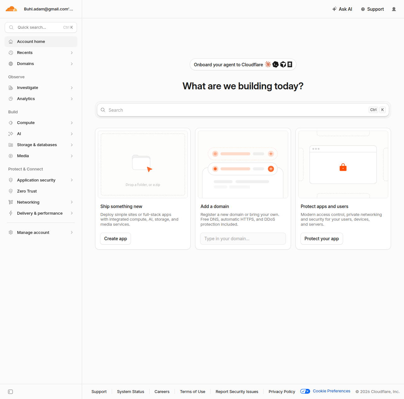
Task: Expand the Application security chevron
Action: tap(72, 180)
